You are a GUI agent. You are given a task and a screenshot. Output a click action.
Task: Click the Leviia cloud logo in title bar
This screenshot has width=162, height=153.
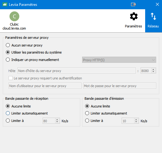[5, 5]
